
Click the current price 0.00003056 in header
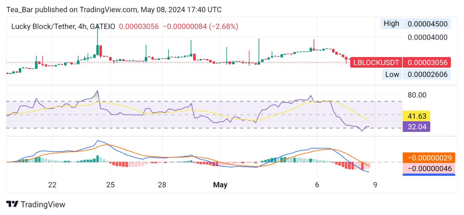(x=139, y=26)
